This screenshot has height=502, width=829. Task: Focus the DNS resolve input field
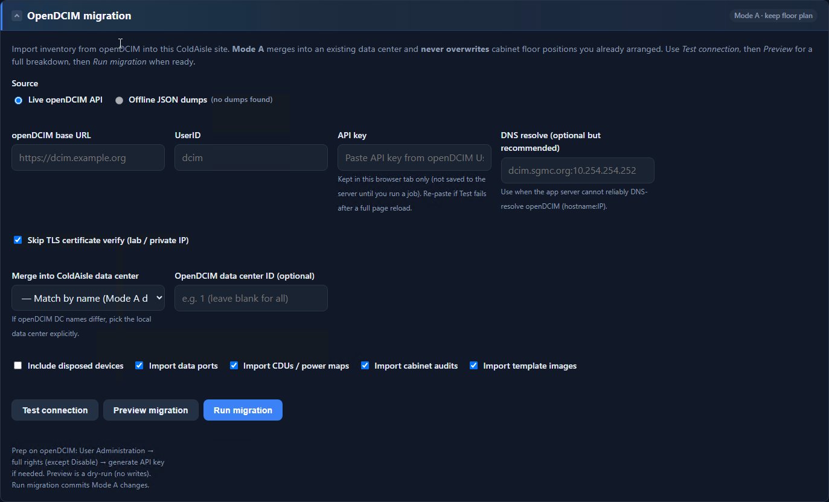tap(578, 170)
